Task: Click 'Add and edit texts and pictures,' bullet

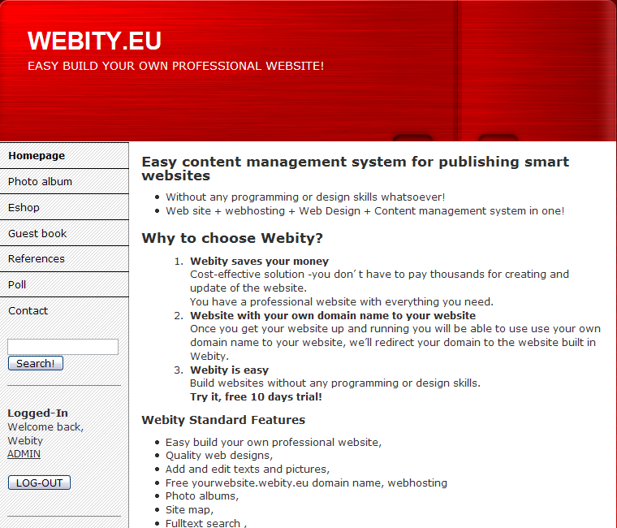Action: [x=248, y=469]
